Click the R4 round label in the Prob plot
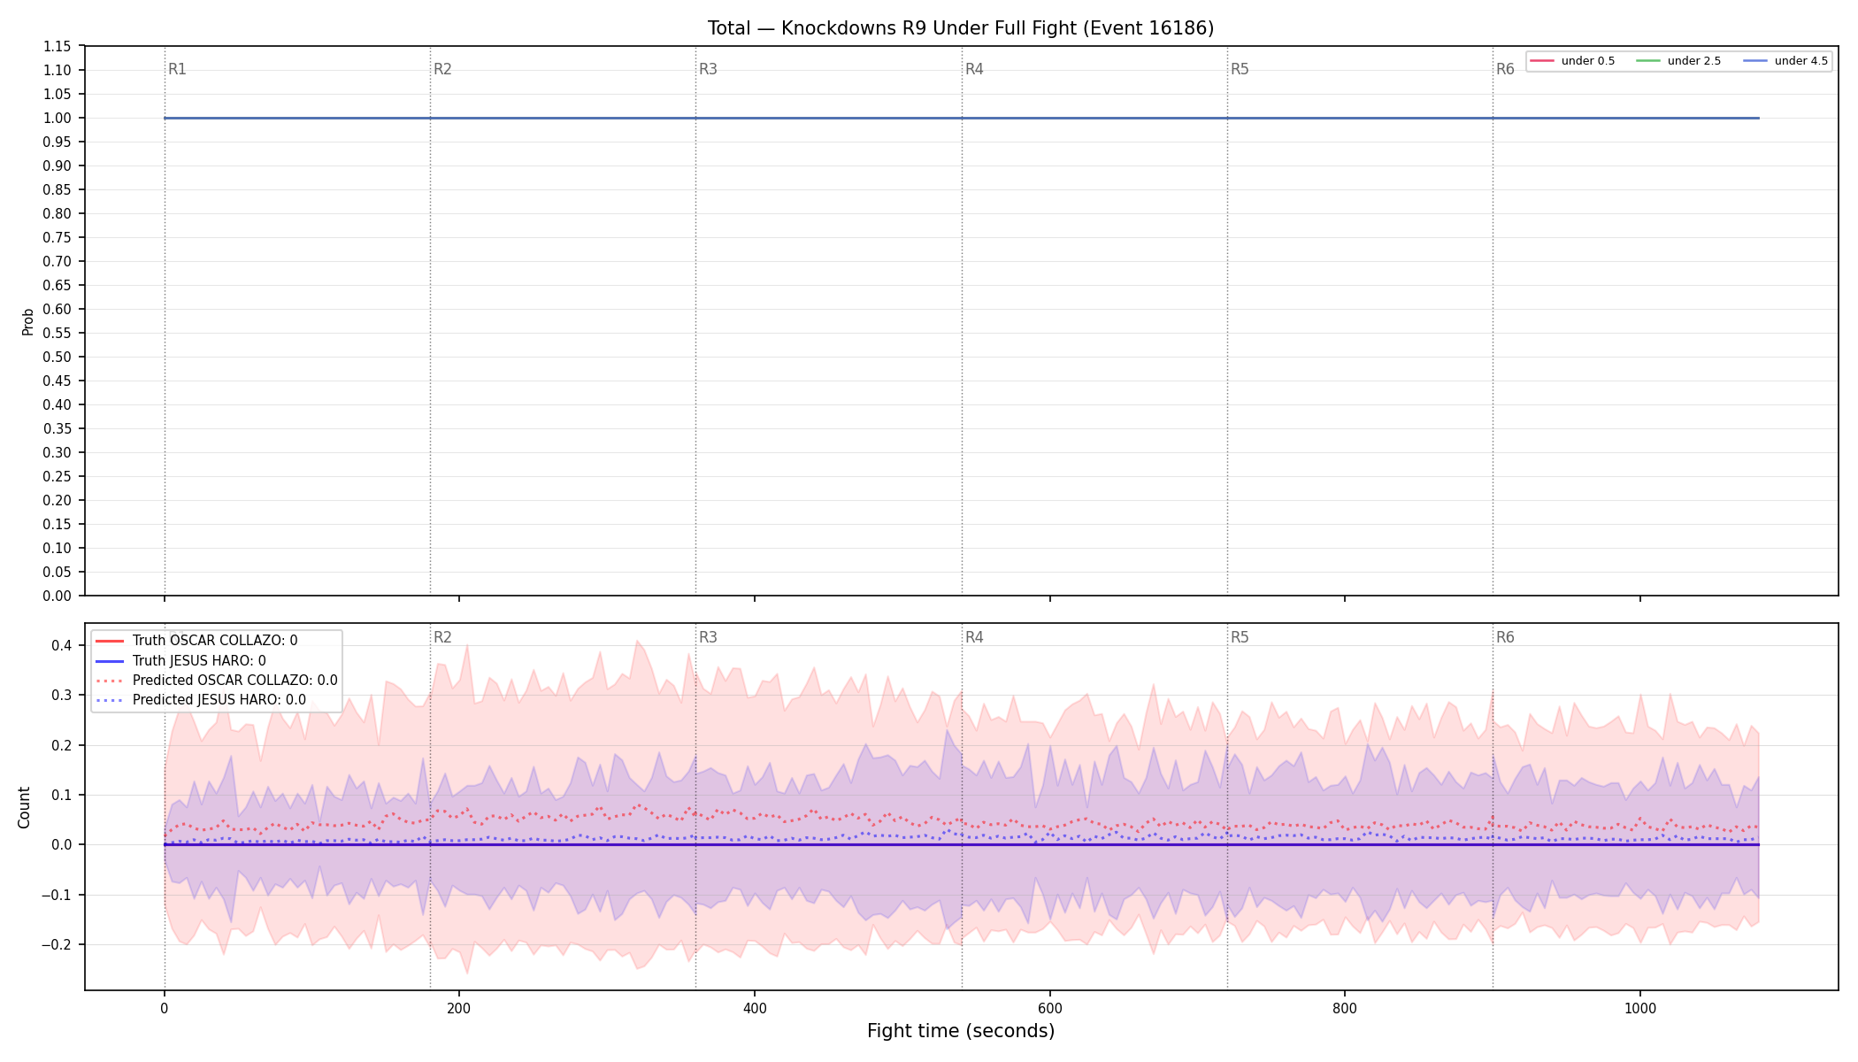 (974, 69)
